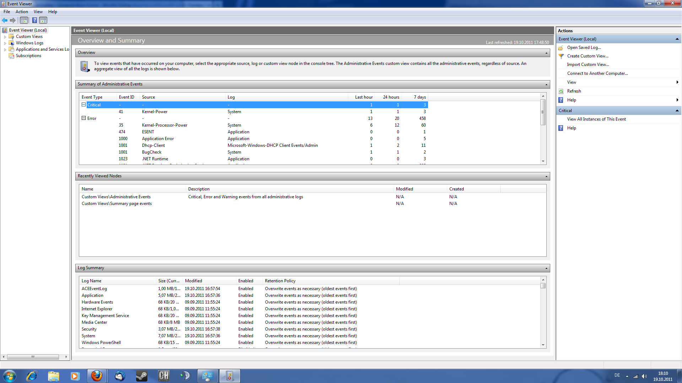Click Summary of Administrative Events vertical scrollbar
The width and height of the screenshot is (682, 383).
[x=543, y=128]
